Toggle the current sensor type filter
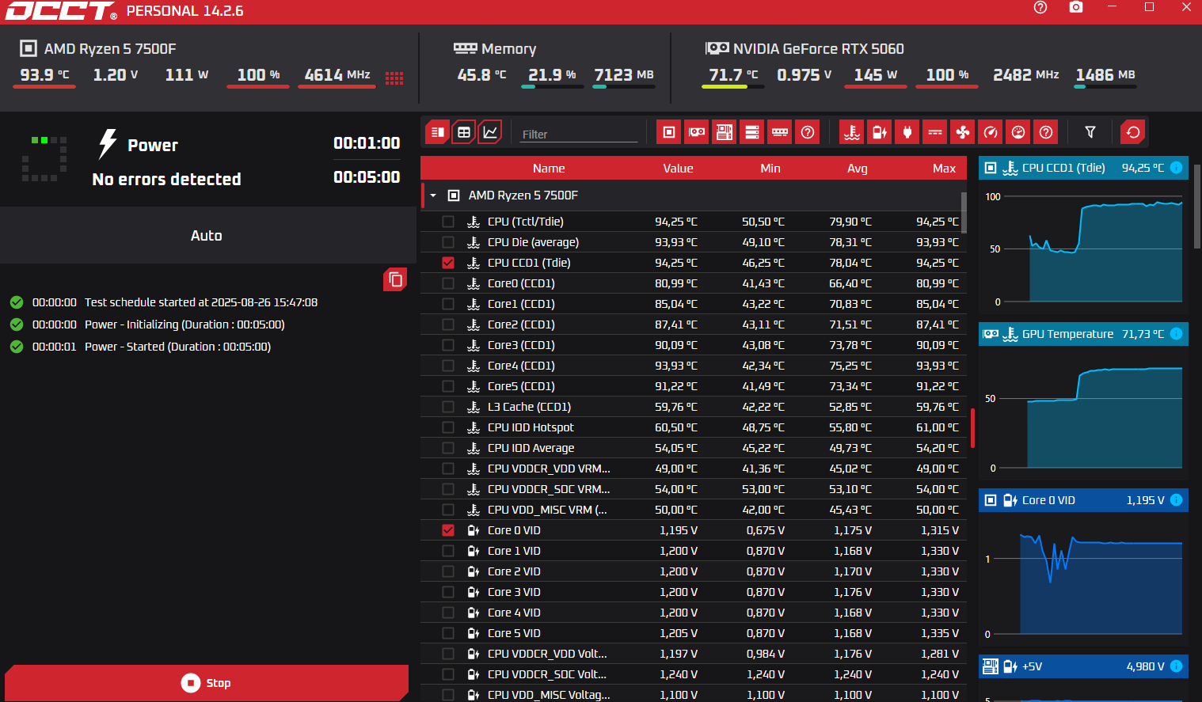This screenshot has width=1202, height=702. [935, 132]
